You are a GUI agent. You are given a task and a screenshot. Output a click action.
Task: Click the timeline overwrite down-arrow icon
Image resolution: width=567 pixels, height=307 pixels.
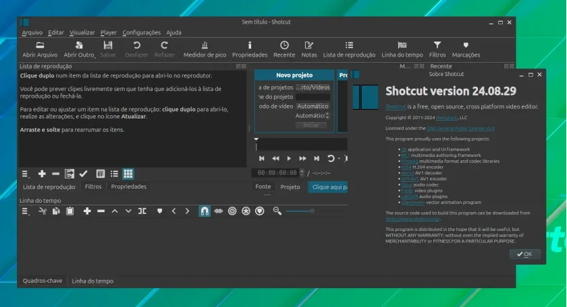pyautogui.click(x=128, y=211)
